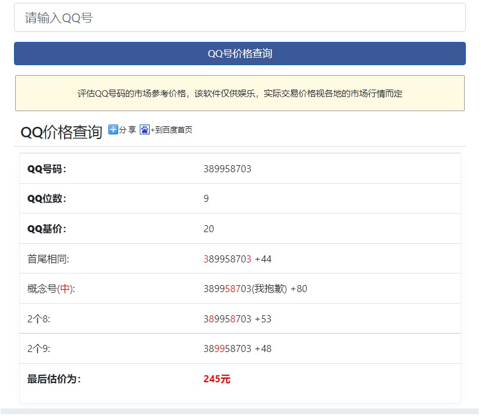Select the QQ价格查询 heading

pos(61,132)
